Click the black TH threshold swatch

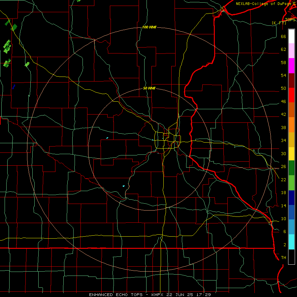(291, 257)
